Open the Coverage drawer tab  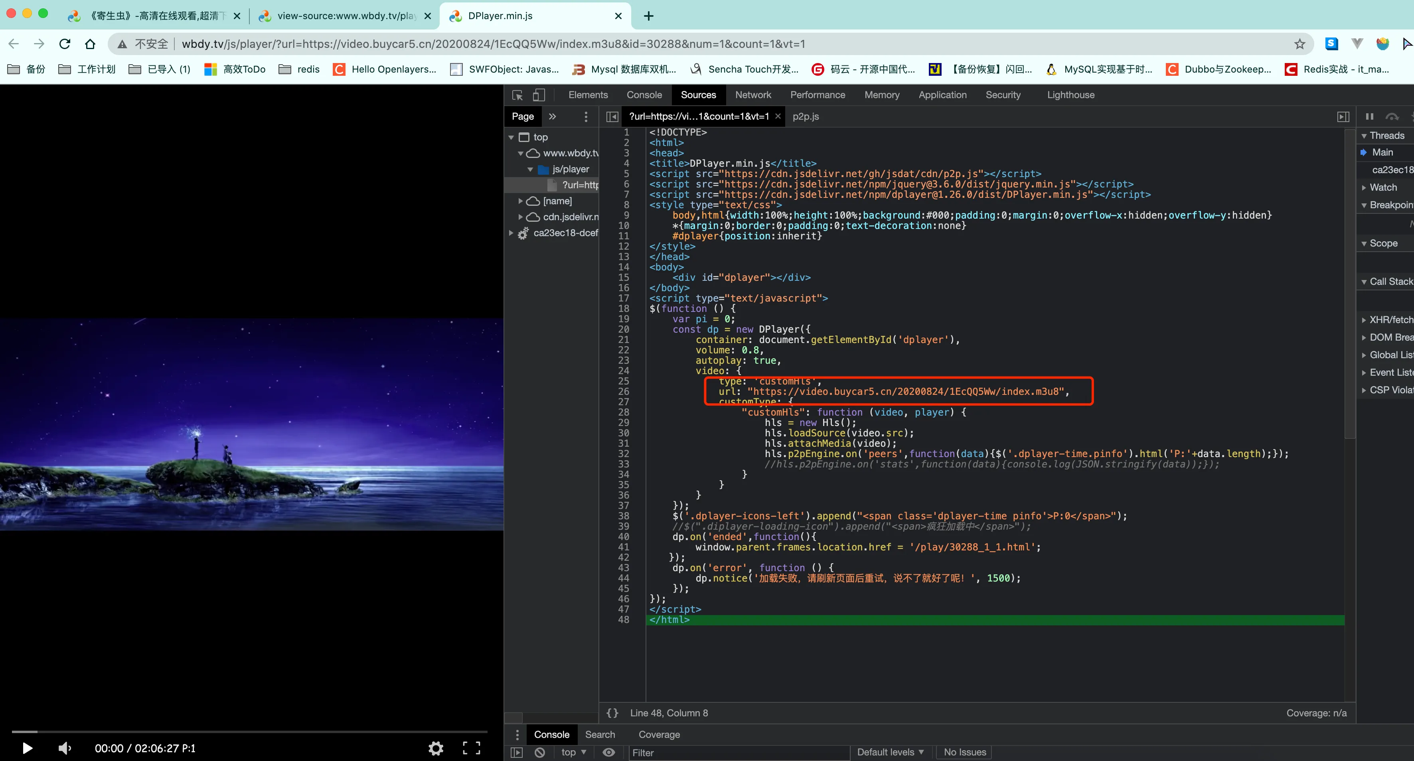tap(659, 734)
